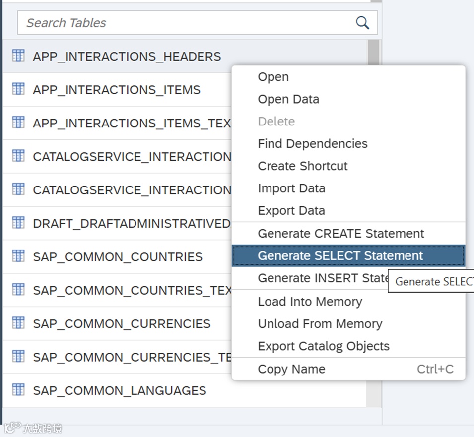Screen dimensions: 474x437
Task: Select Generate CREATE Statement entry
Action: coord(341,234)
